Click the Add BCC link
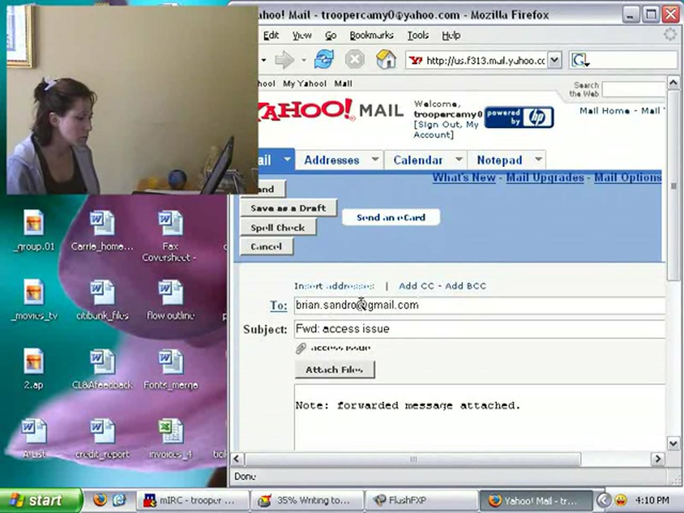The image size is (684, 513). click(465, 286)
